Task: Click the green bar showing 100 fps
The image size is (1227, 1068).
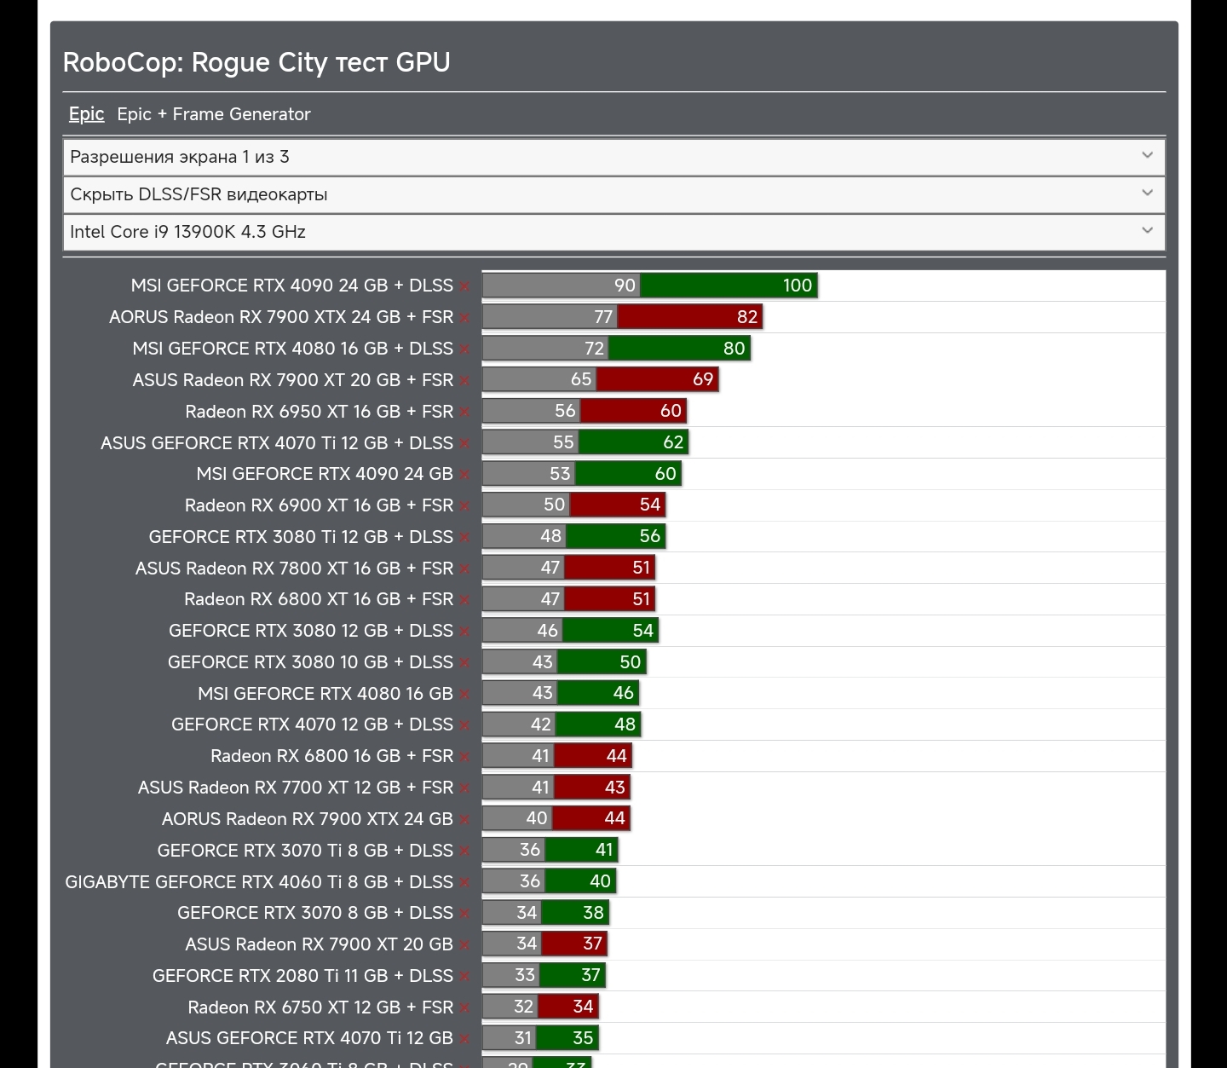Action: coord(729,286)
